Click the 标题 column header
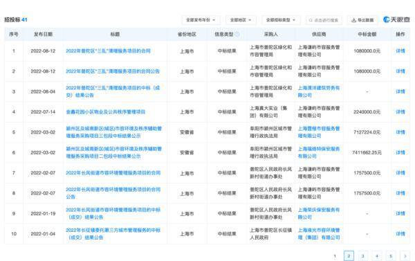 pyautogui.click(x=115, y=34)
